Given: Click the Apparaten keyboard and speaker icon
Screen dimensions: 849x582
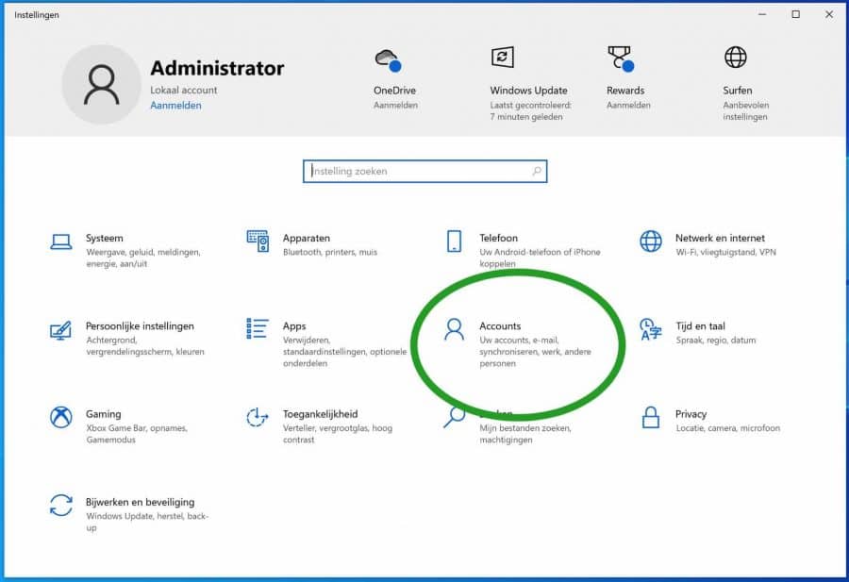Looking at the screenshot, I should [x=258, y=241].
